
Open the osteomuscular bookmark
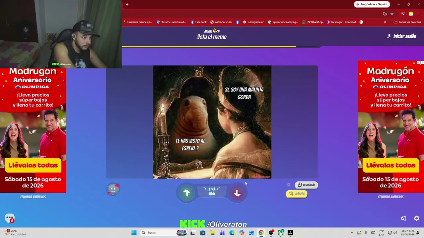point(221,22)
